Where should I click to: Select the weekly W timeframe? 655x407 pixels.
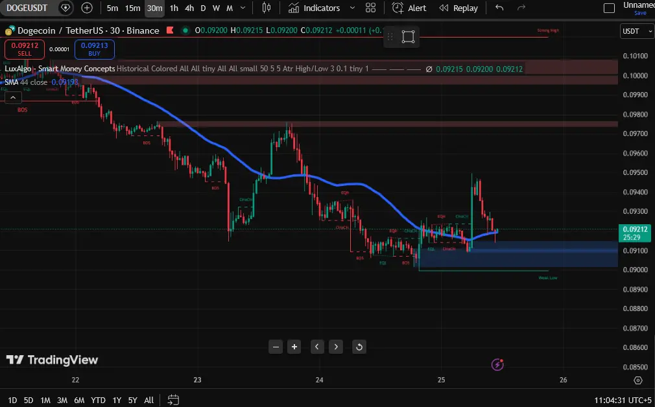tap(216, 8)
